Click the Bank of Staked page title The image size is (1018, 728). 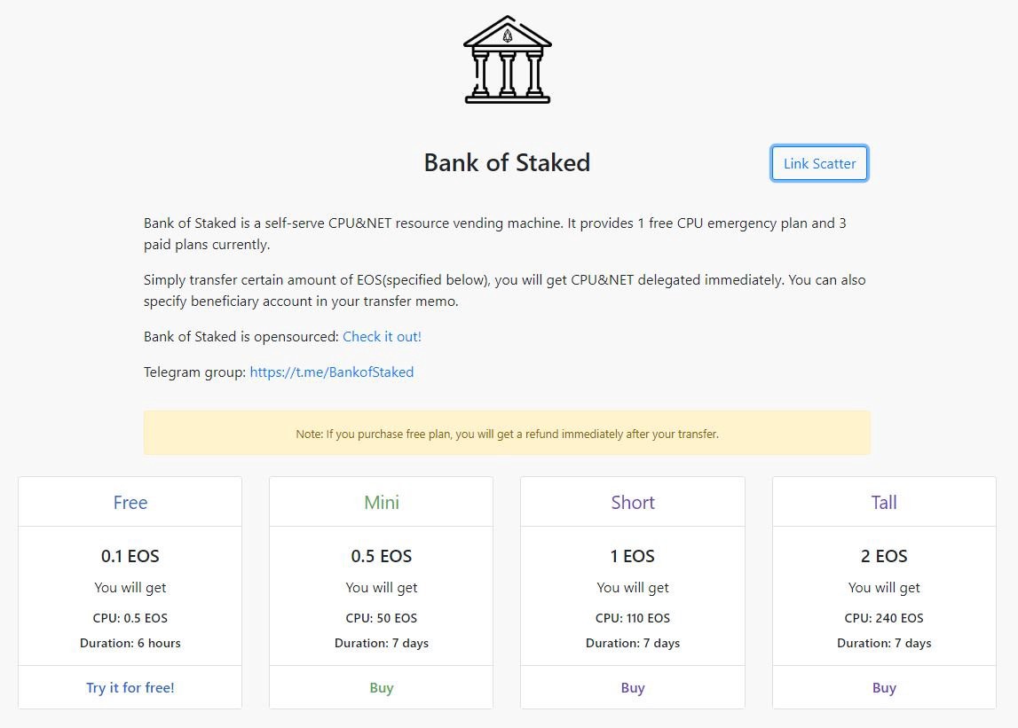(x=507, y=162)
